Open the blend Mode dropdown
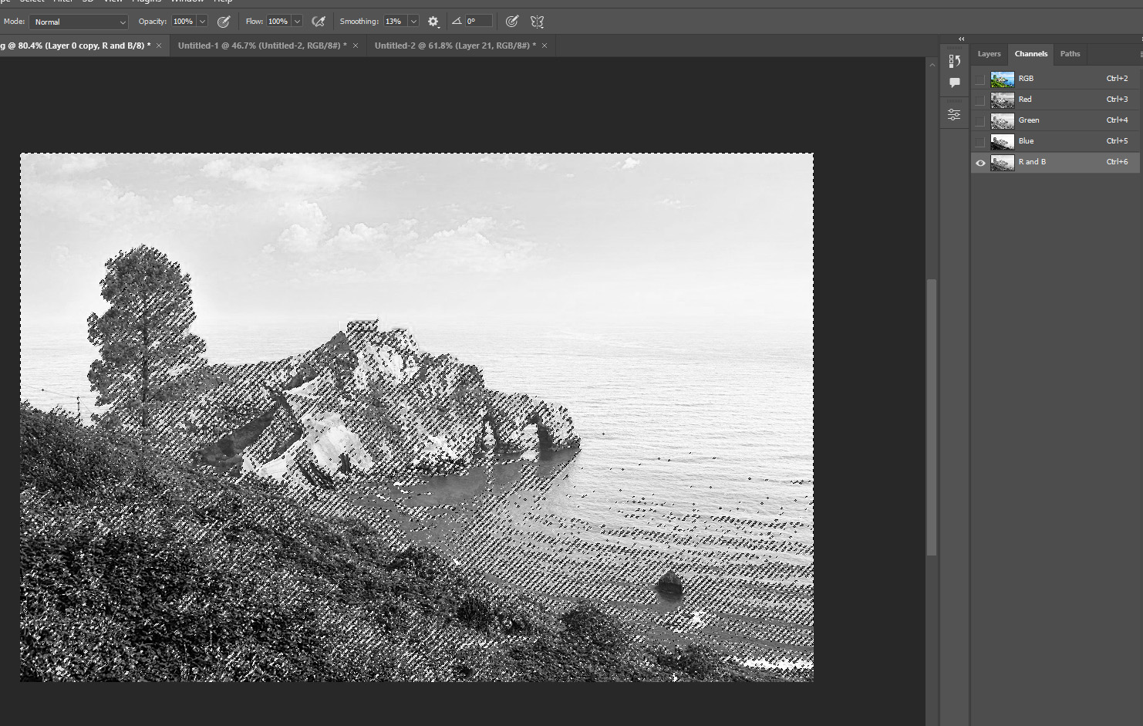 coord(79,22)
